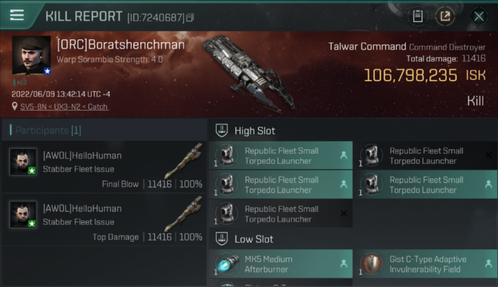Screen dimensions: 498x287
Task: Click the Talwar Command ship name
Action: click(x=367, y=47)
